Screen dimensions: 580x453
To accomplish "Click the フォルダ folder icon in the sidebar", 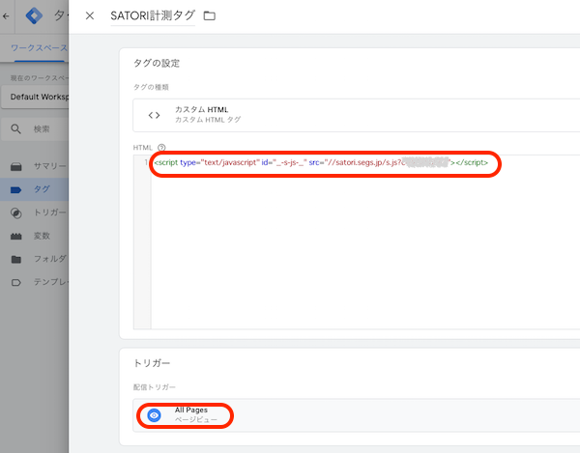I will tap(15, 260).
